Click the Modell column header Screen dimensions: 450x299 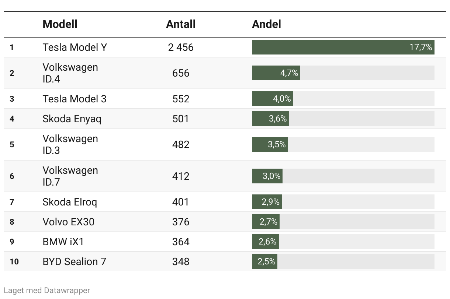[60, 24]
